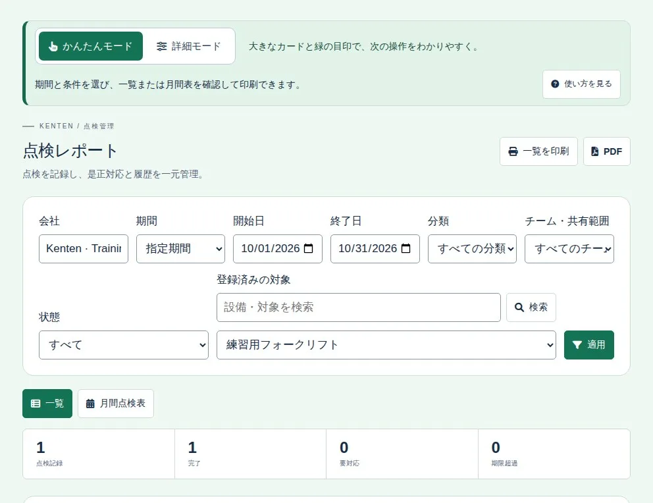Click the 会社 field showing Kenten Training
The height and width of the screenshot is (503, 653).
[x=84, y=249]
